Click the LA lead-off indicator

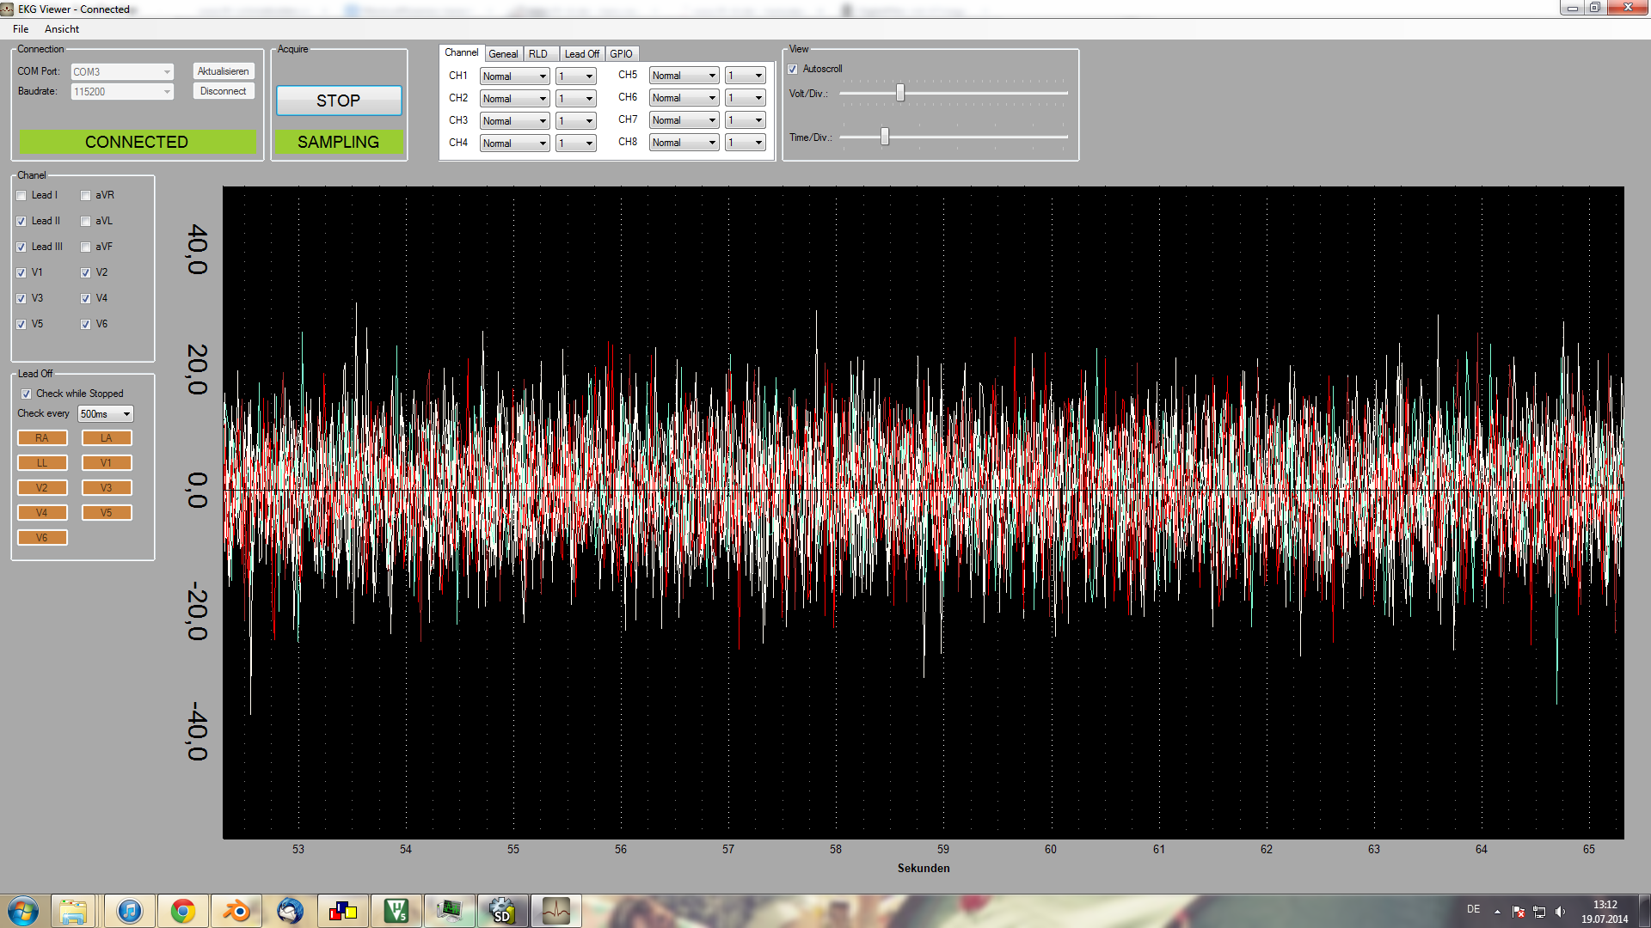pyautogui.click(x=107, y=438)
